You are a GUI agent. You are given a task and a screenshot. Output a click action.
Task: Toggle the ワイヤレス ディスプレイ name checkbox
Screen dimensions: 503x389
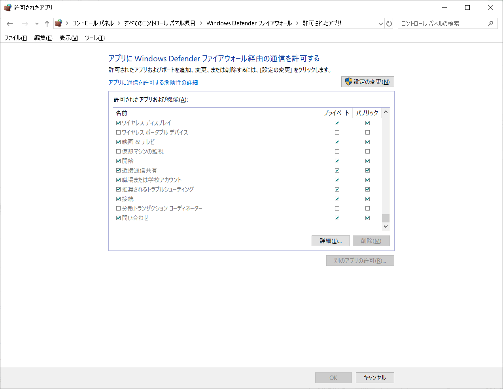tap(118, 123)
